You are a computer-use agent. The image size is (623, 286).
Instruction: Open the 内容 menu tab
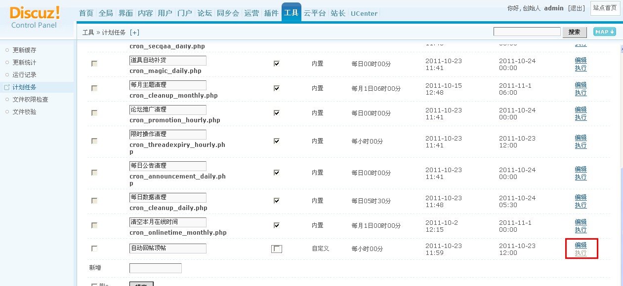(x=145, y=13)
